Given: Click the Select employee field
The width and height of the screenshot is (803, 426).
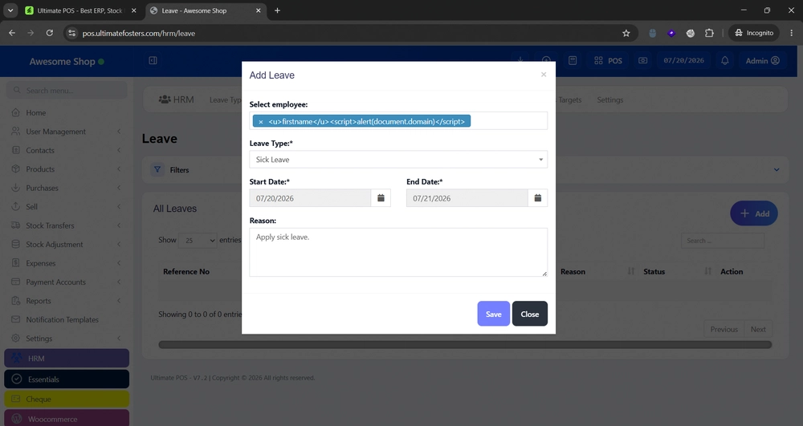Looking at the screenshot, I should point(398,121).
